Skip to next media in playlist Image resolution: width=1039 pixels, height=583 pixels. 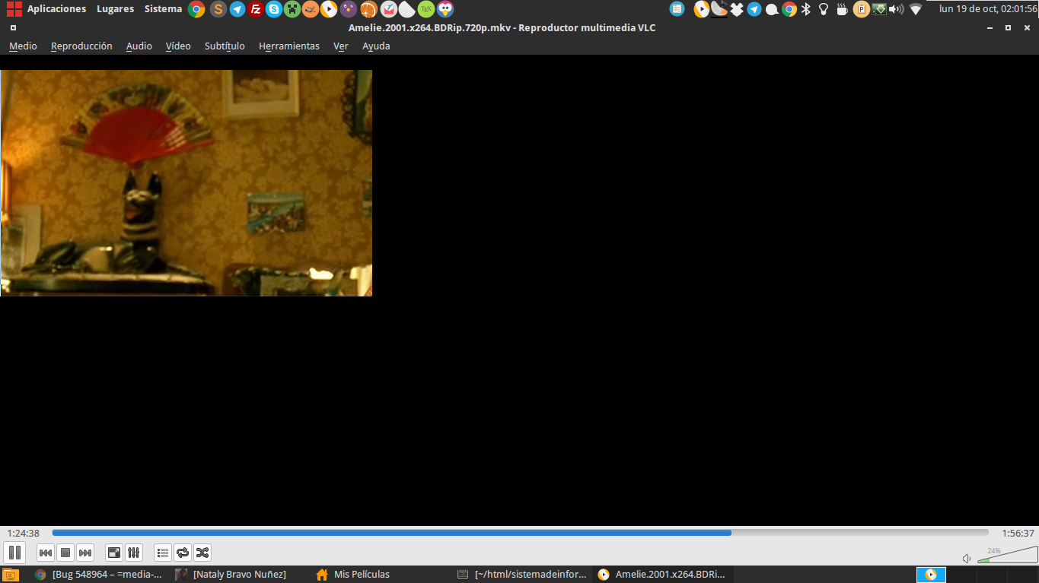85,553
